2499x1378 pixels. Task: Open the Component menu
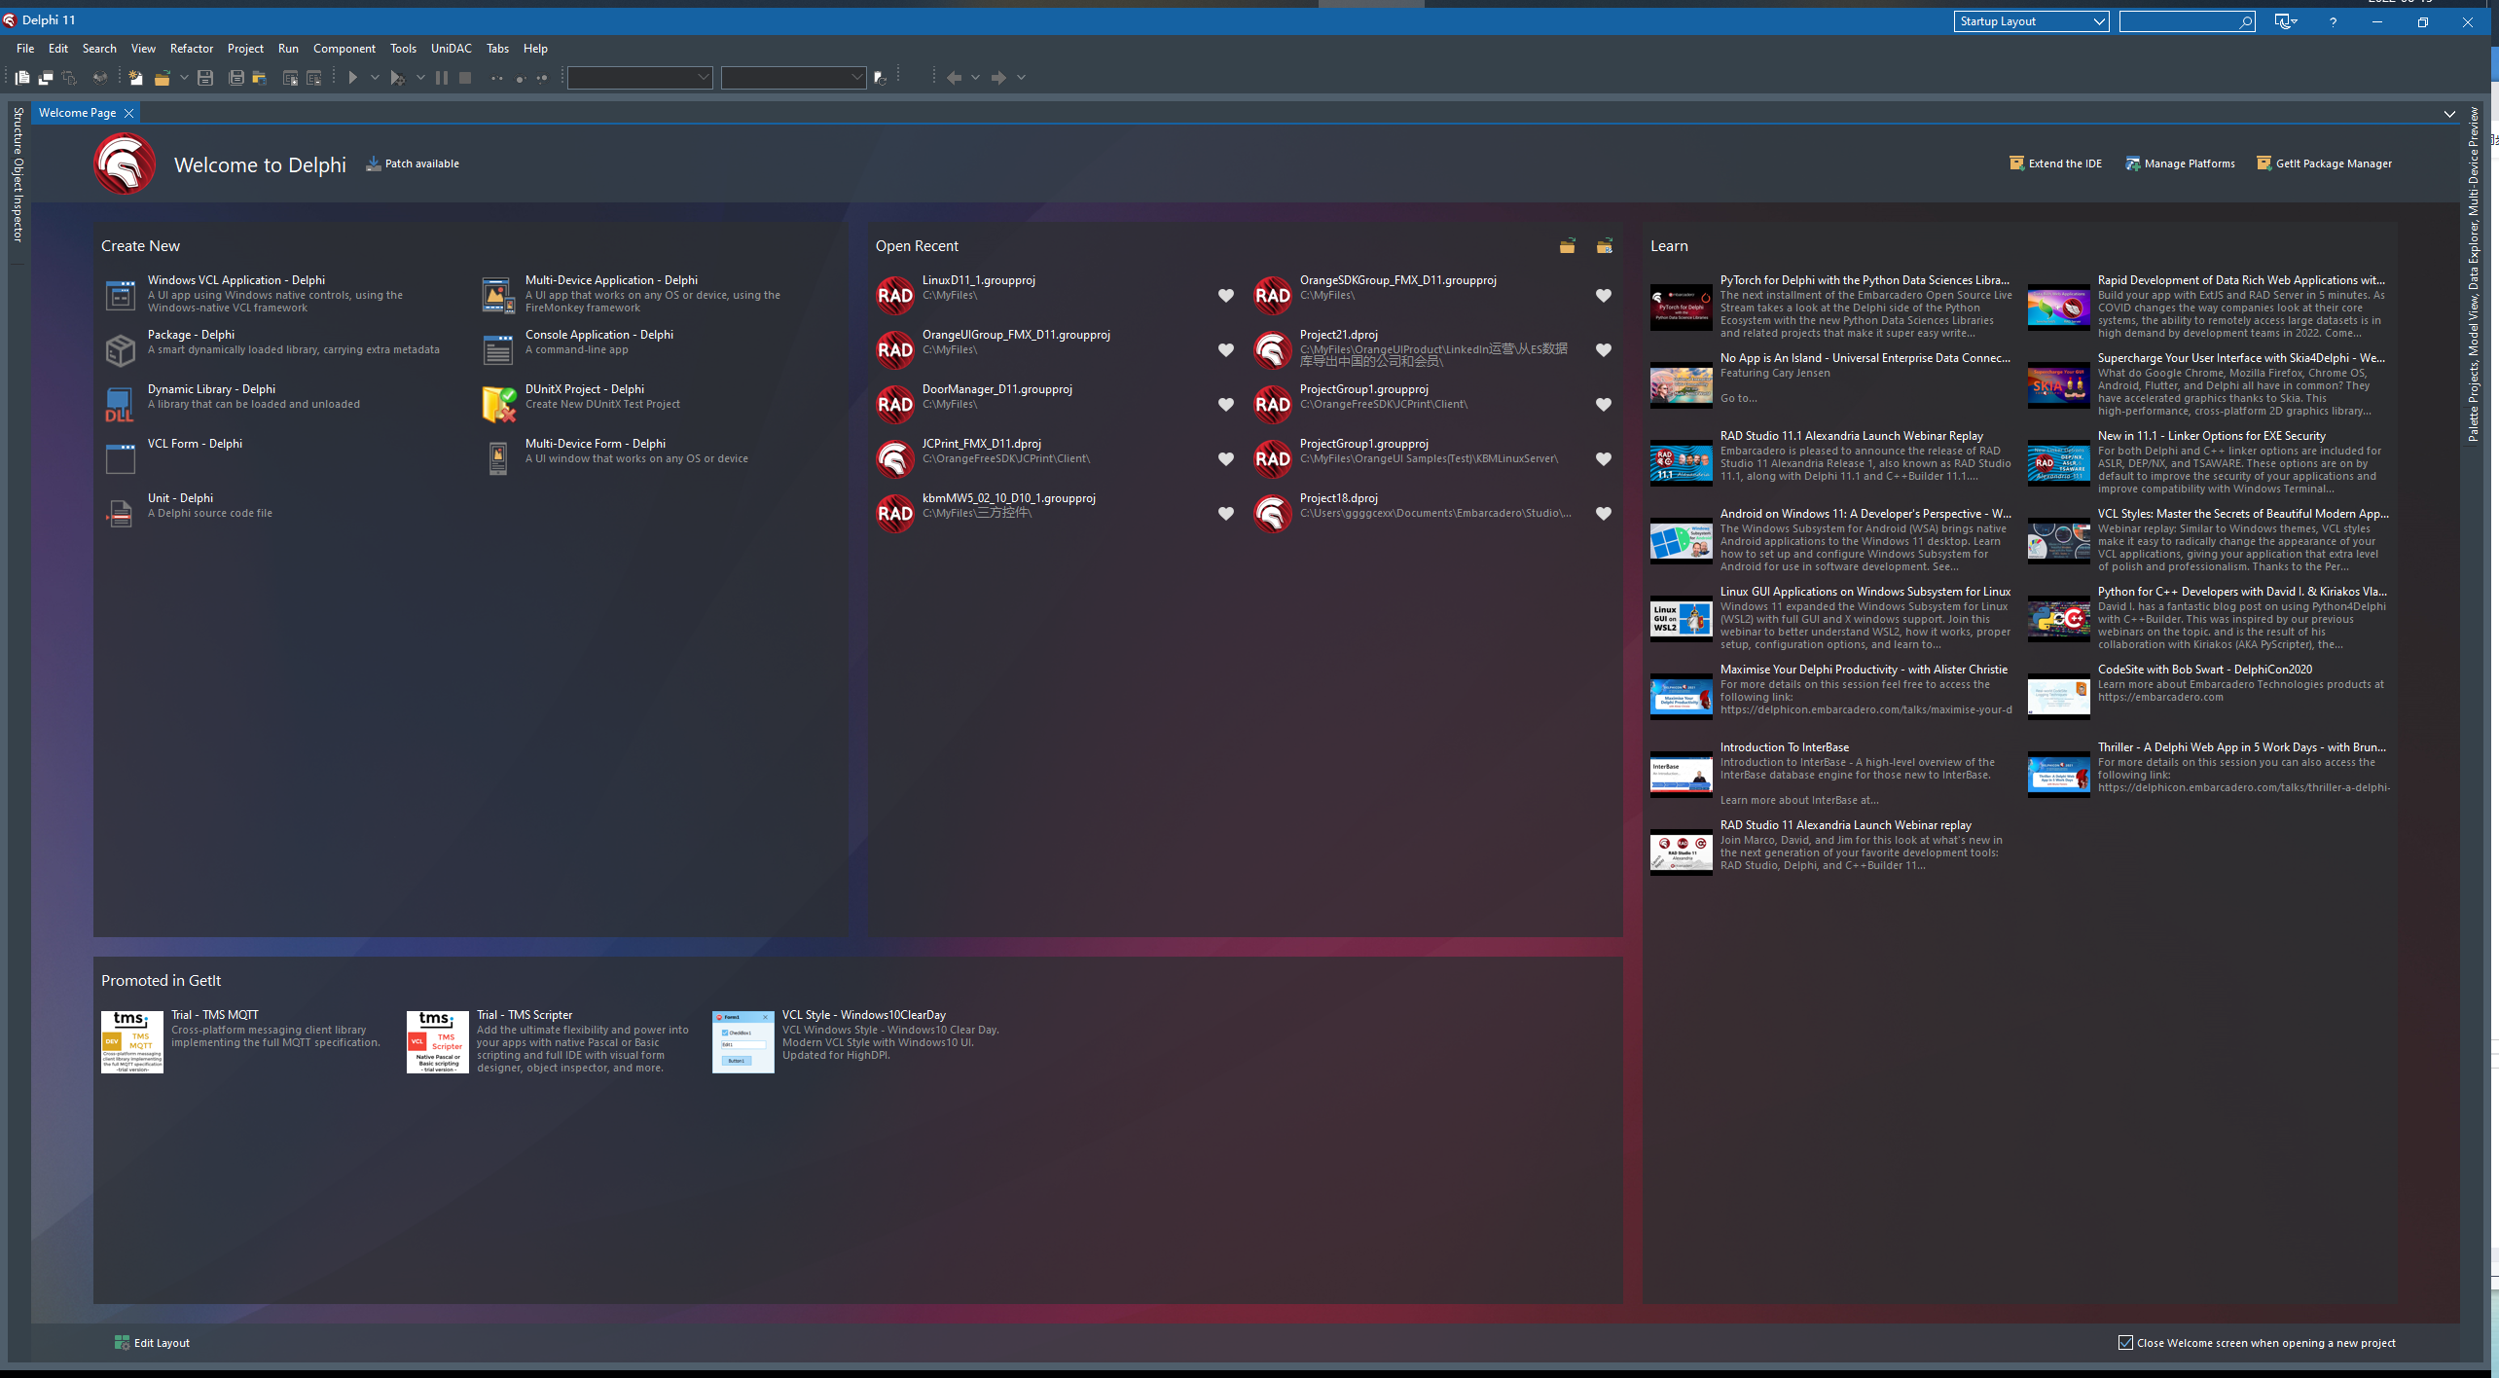[344, 49]
